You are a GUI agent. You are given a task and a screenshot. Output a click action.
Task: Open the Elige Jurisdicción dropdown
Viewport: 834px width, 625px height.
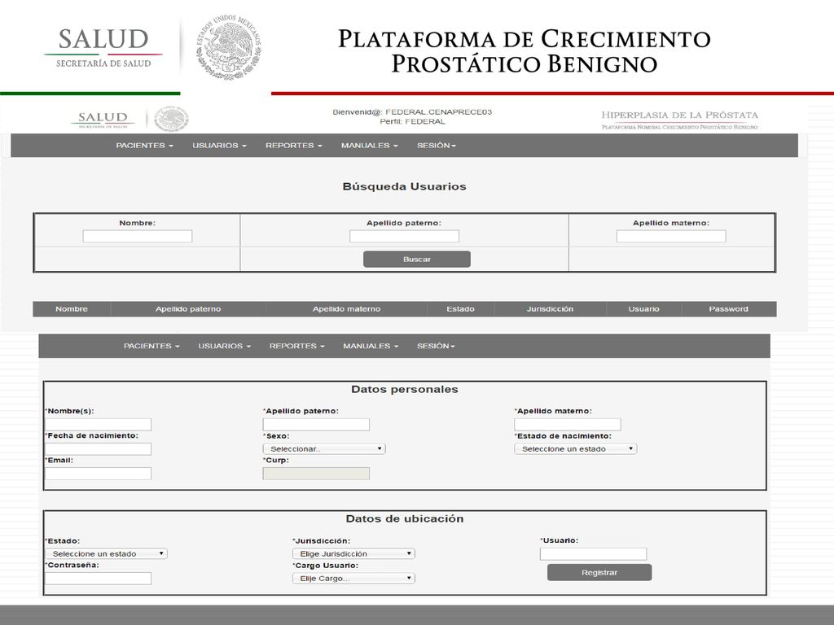click(353, 553)
